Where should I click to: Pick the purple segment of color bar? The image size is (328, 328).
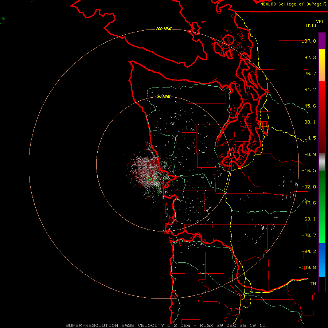pos(322,41)
